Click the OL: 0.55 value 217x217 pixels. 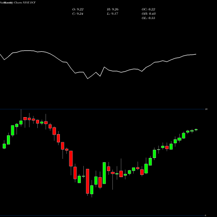point(148,18)
